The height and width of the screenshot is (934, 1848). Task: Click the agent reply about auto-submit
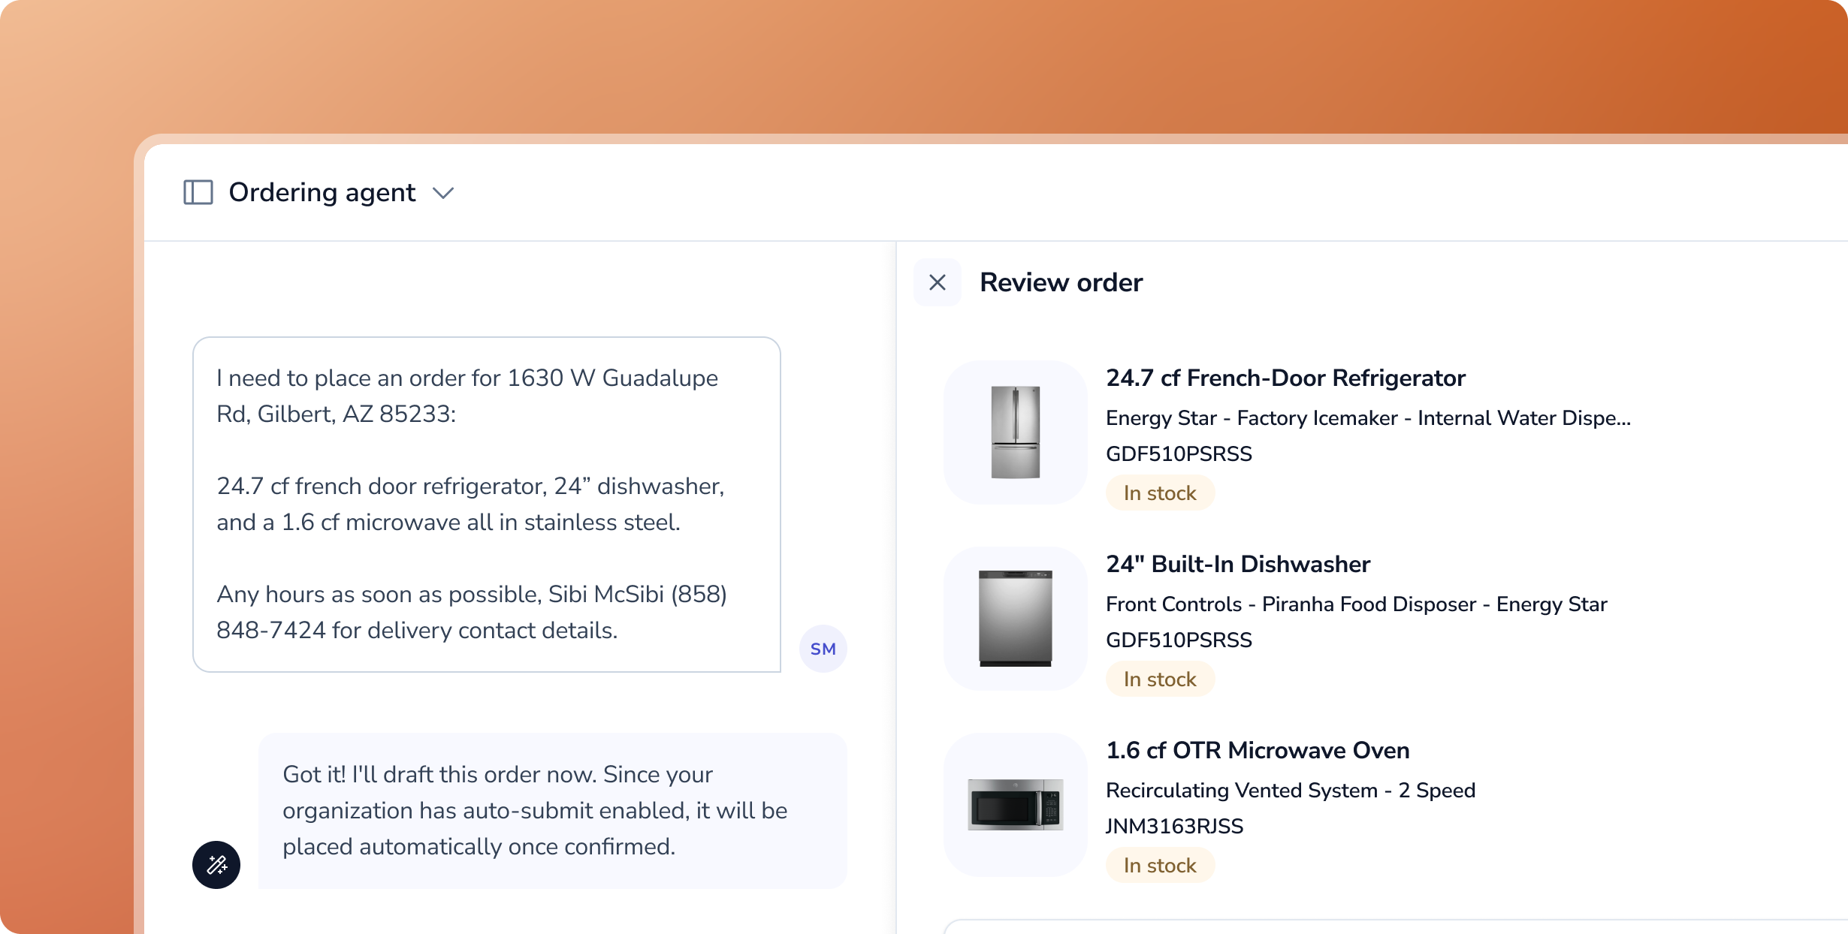click(x=553, y=811)
